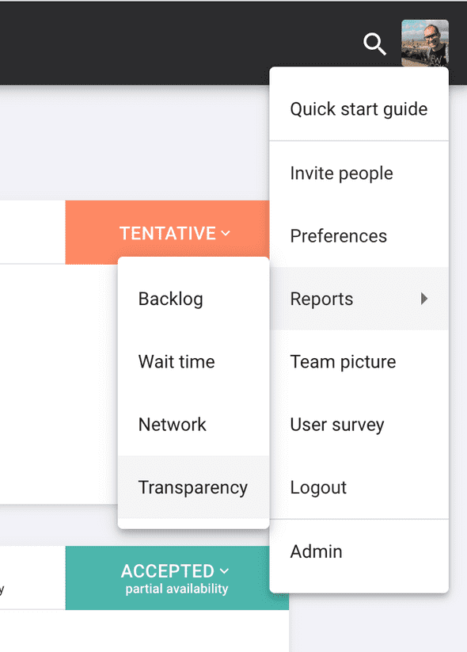
Task: Click the orange TENTATIVE status label
Action: tap(168, 233)
